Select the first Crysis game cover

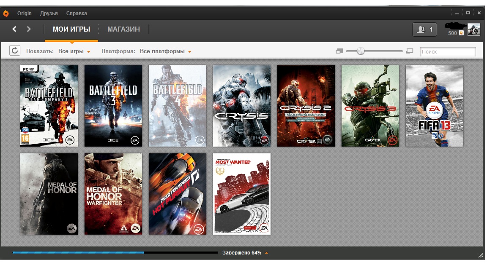point(242,106)
